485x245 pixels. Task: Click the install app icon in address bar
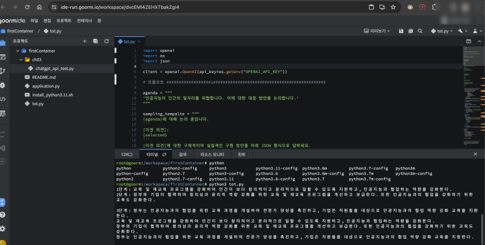coord(382,7)
